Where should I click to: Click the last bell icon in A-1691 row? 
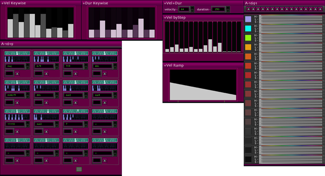click(320, 9)
